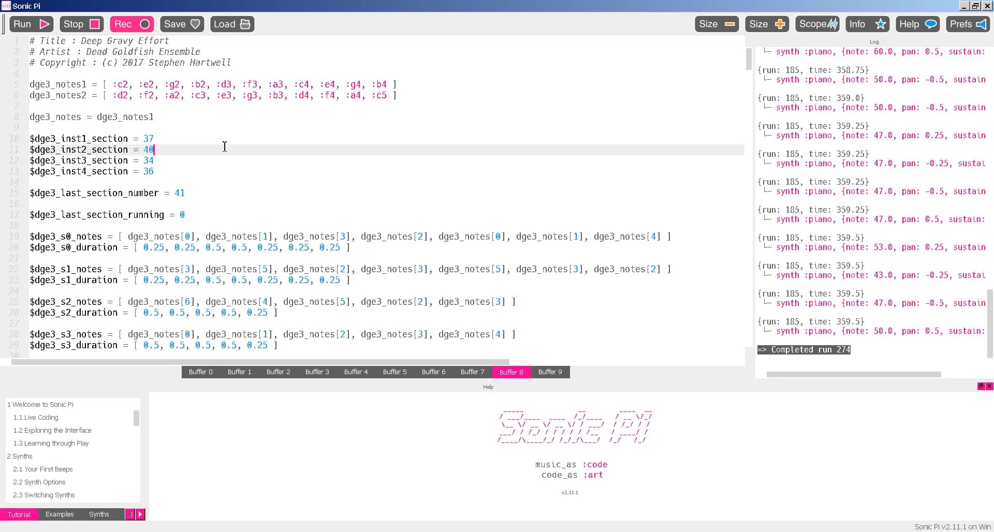Show more help tabs with right arrow
The height and width of the screenshot is (532, 994).
[x=140, y=514]
